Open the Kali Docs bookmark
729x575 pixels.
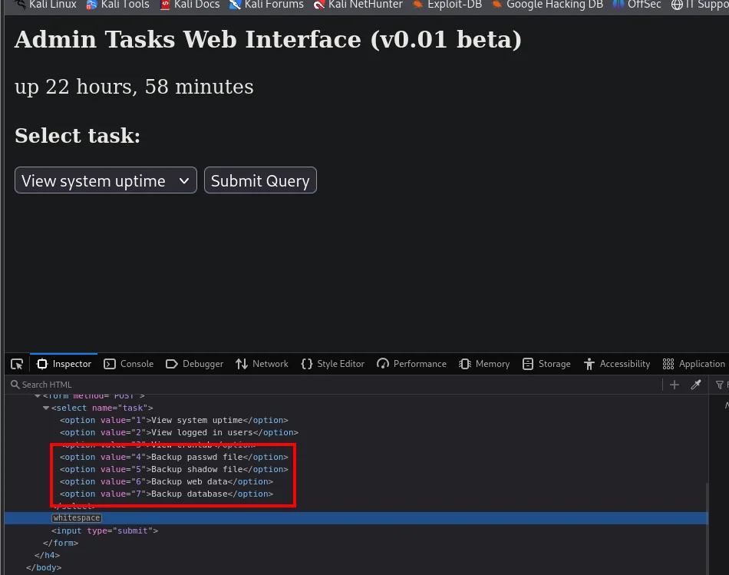click(x=190, y=5)
